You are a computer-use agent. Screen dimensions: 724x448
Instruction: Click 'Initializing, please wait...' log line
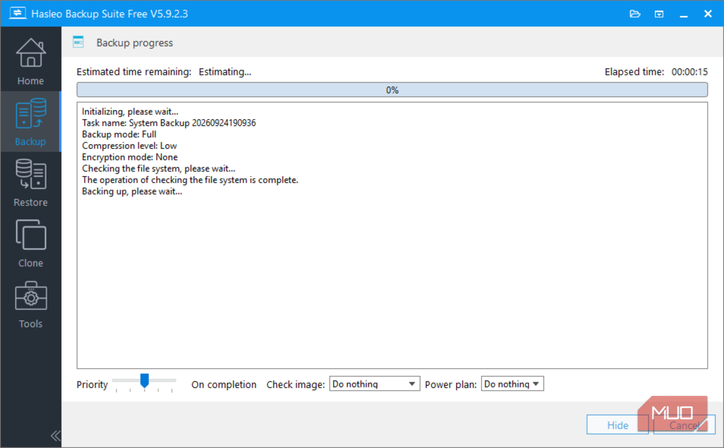(x=130, y=111)
